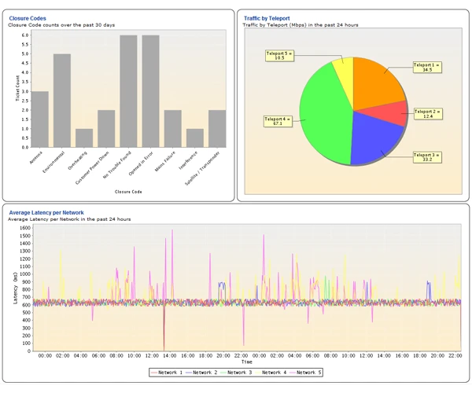
Task: Click the blue Teleport 3 pie slice
Action: pyautogui.click(x=373, y=140)
